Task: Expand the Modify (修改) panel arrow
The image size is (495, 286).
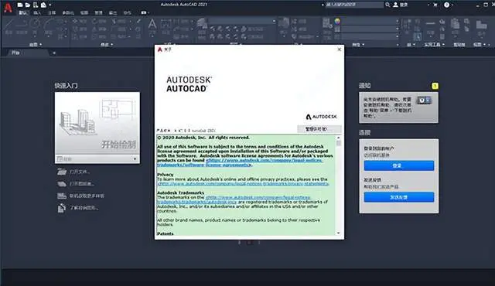Action: (x=112, y=45)
